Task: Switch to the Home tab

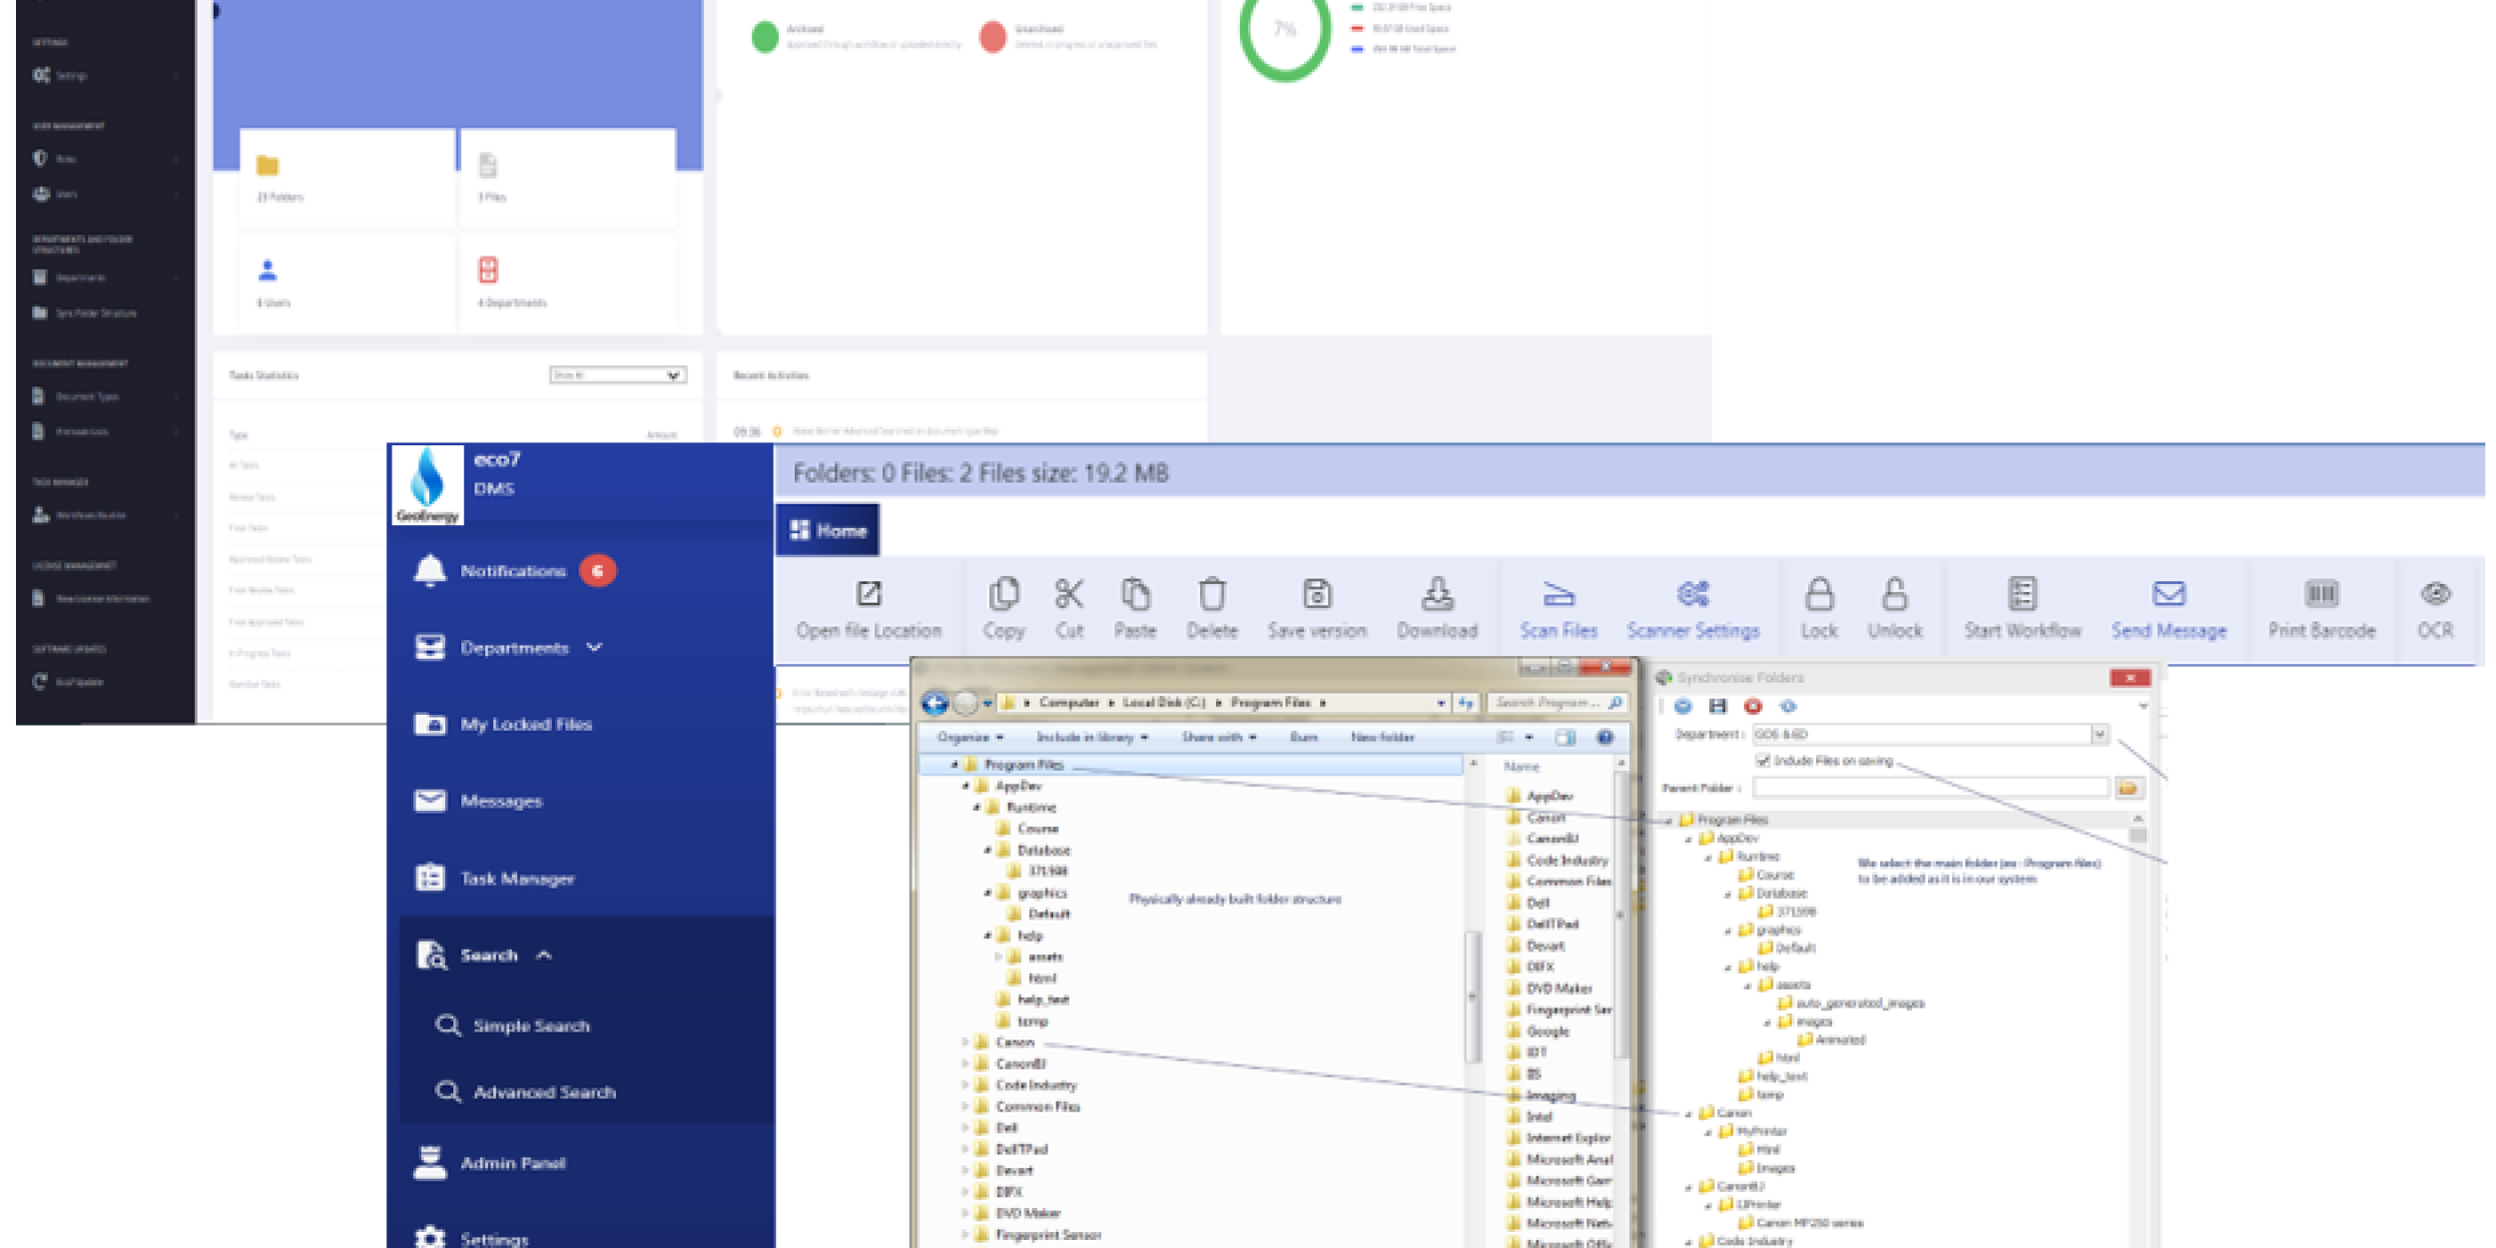Action: coord(828,530)
